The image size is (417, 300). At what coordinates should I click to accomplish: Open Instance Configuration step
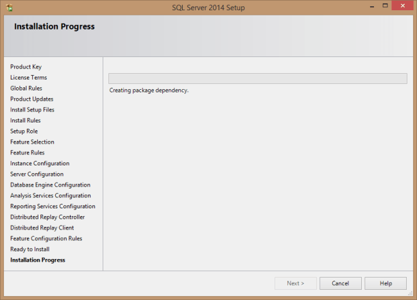click(40, 163)
